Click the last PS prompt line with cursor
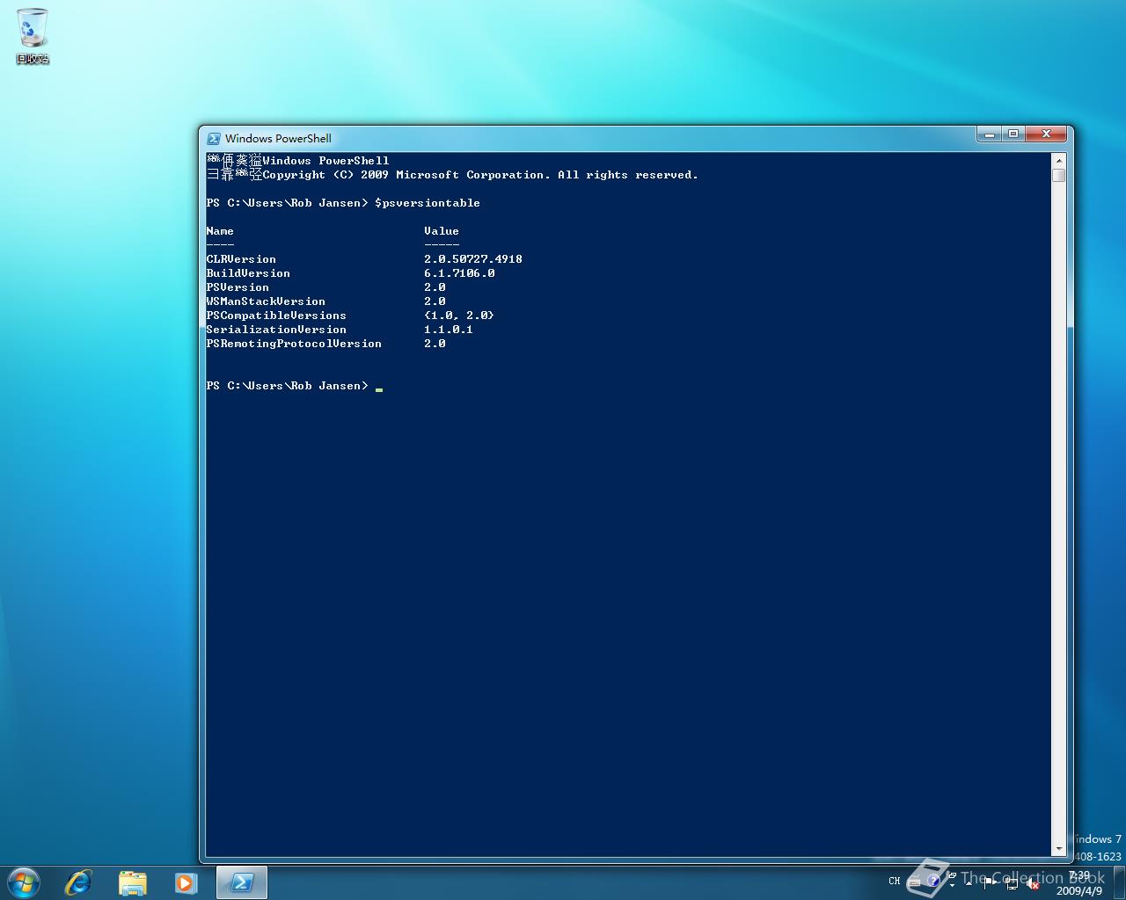The height and width of the screenshot is (900, 1126). pos(294,386)
